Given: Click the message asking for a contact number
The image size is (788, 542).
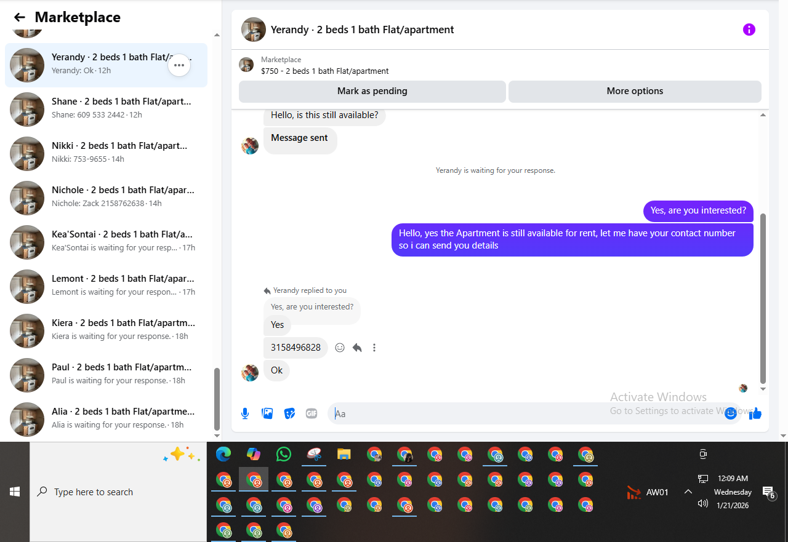Looking at the screenshot, I should (573, 239).
